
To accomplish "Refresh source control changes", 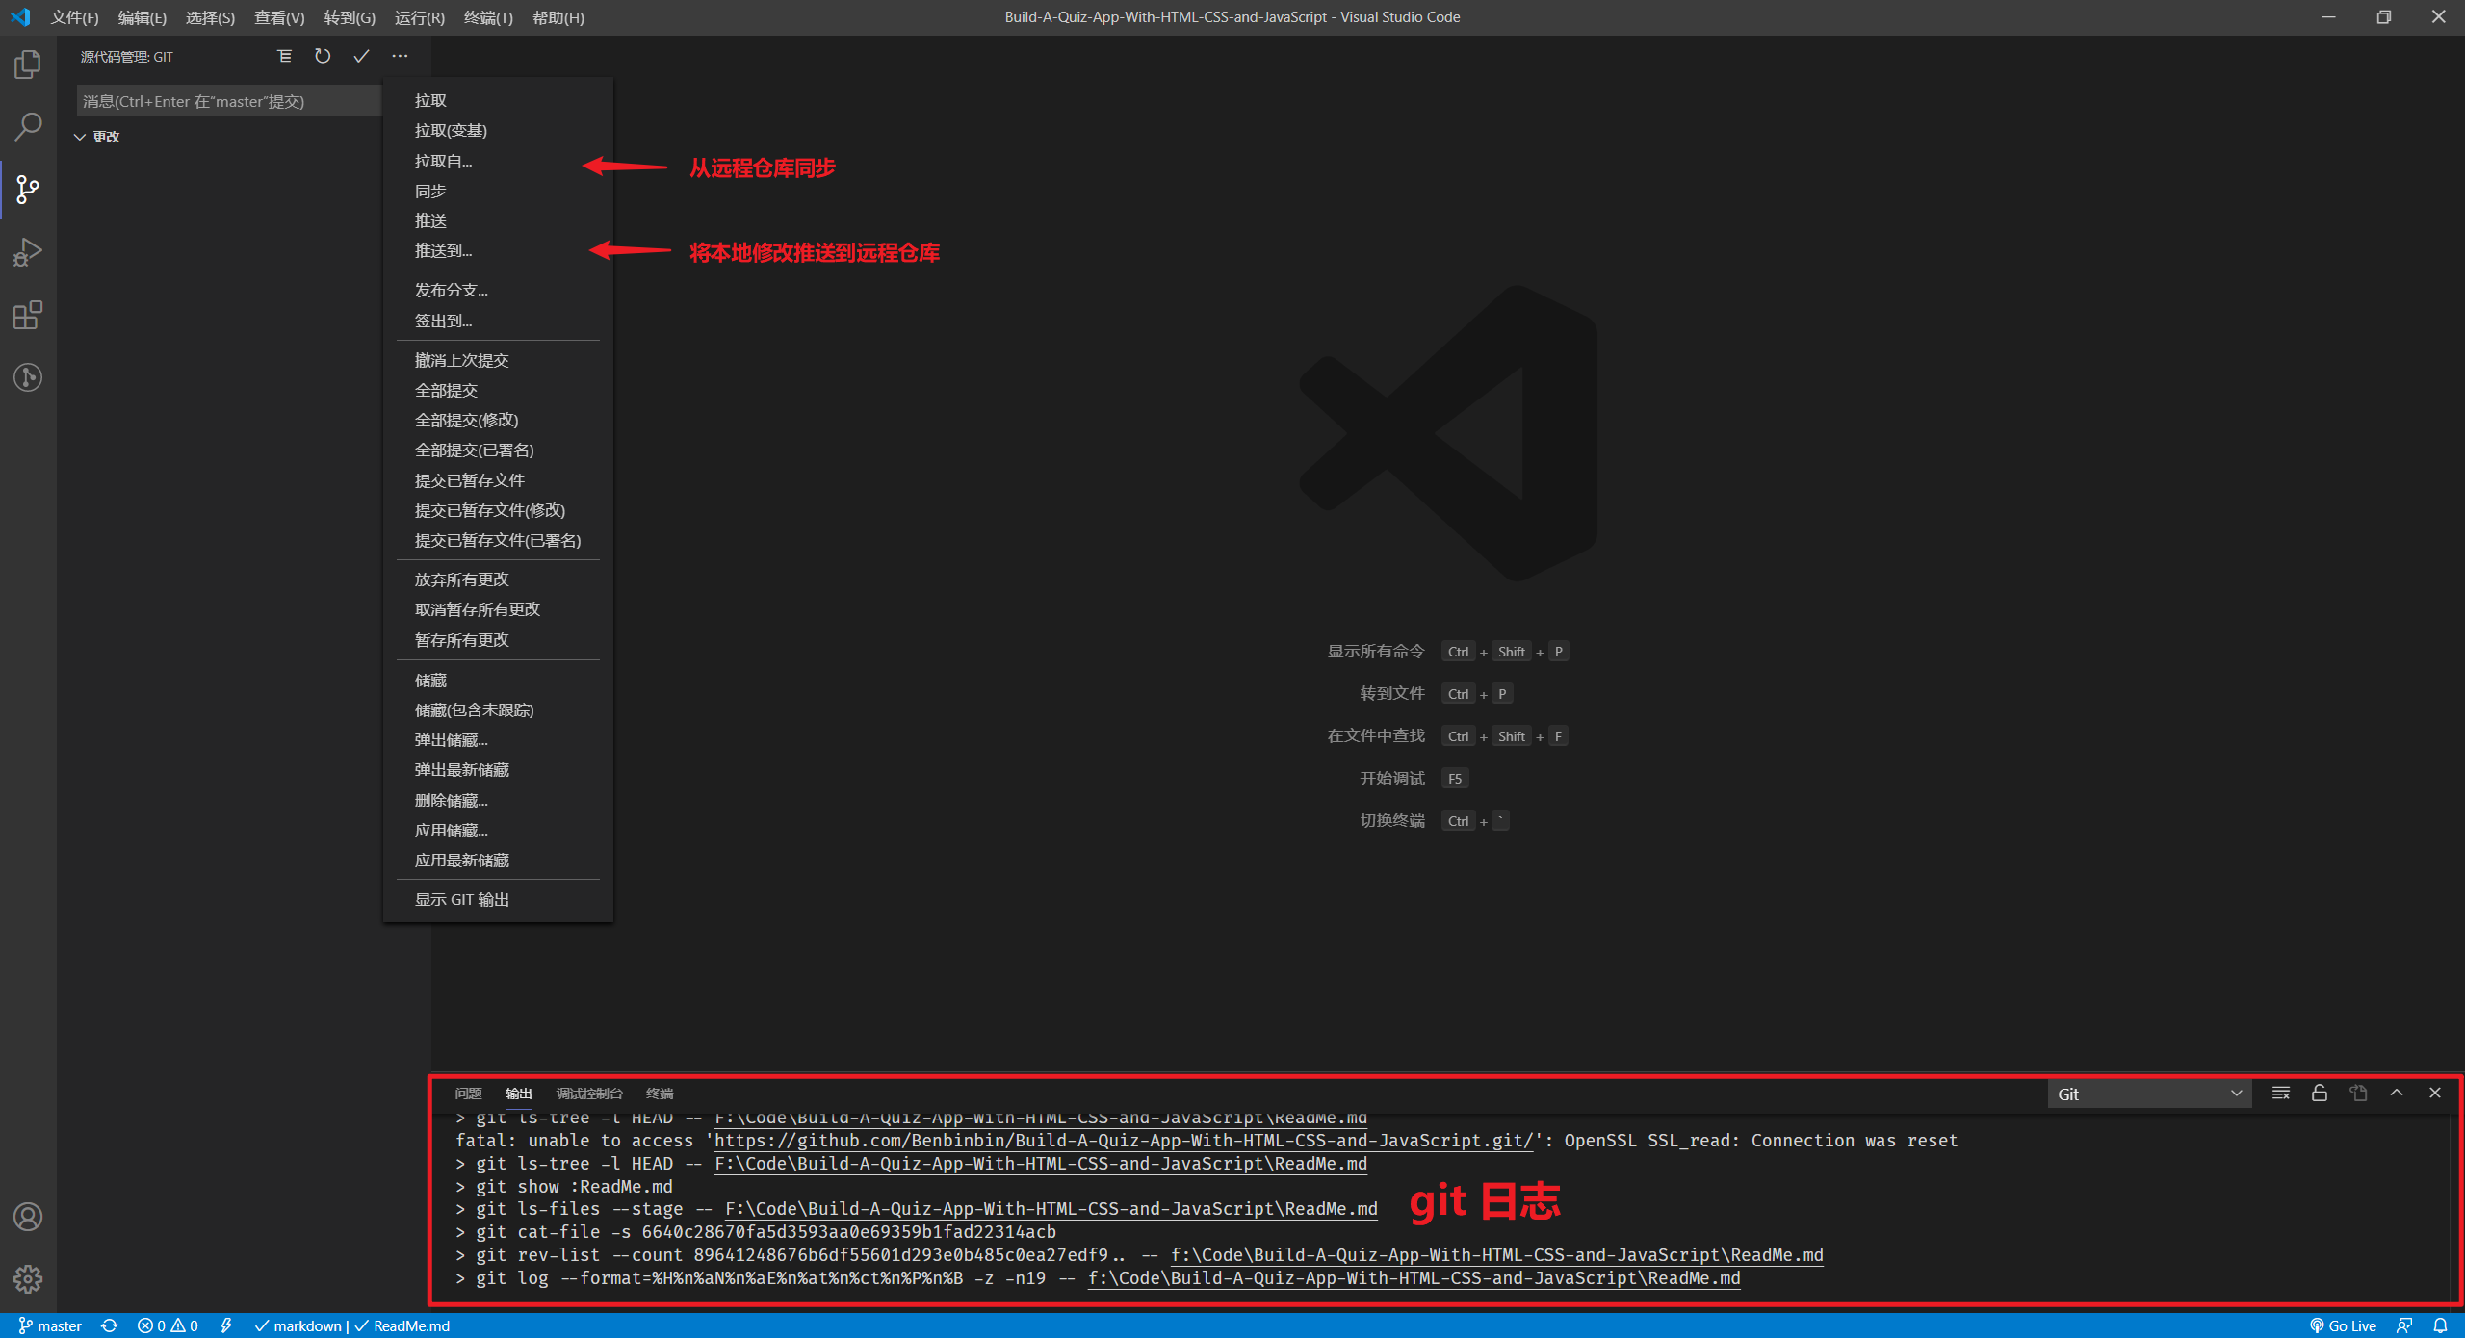I will [x=323, y=57].
